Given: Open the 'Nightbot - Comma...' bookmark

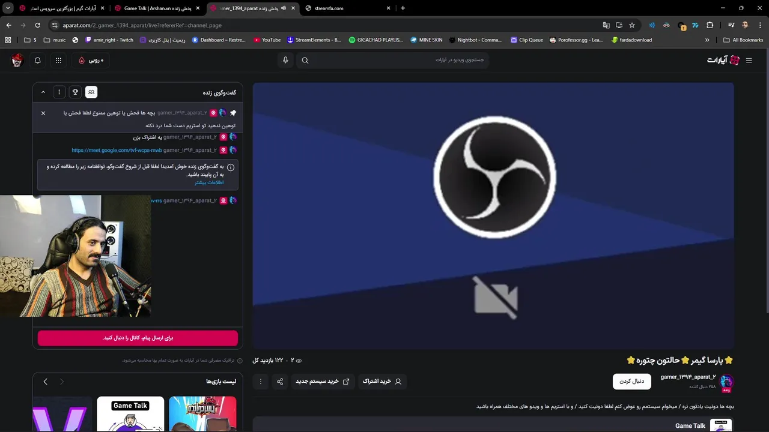Looking at the screenshot, I should point(475,40).
